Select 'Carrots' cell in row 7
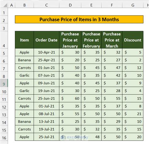The image size is (149, 144). (25, 68)
